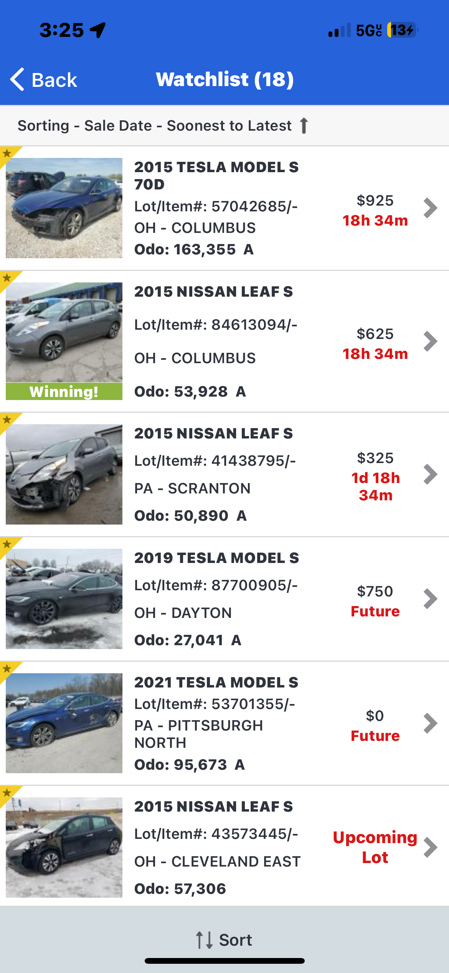
Task: Open details chevron for lot 57042685
Action: [x=430, y=208]
